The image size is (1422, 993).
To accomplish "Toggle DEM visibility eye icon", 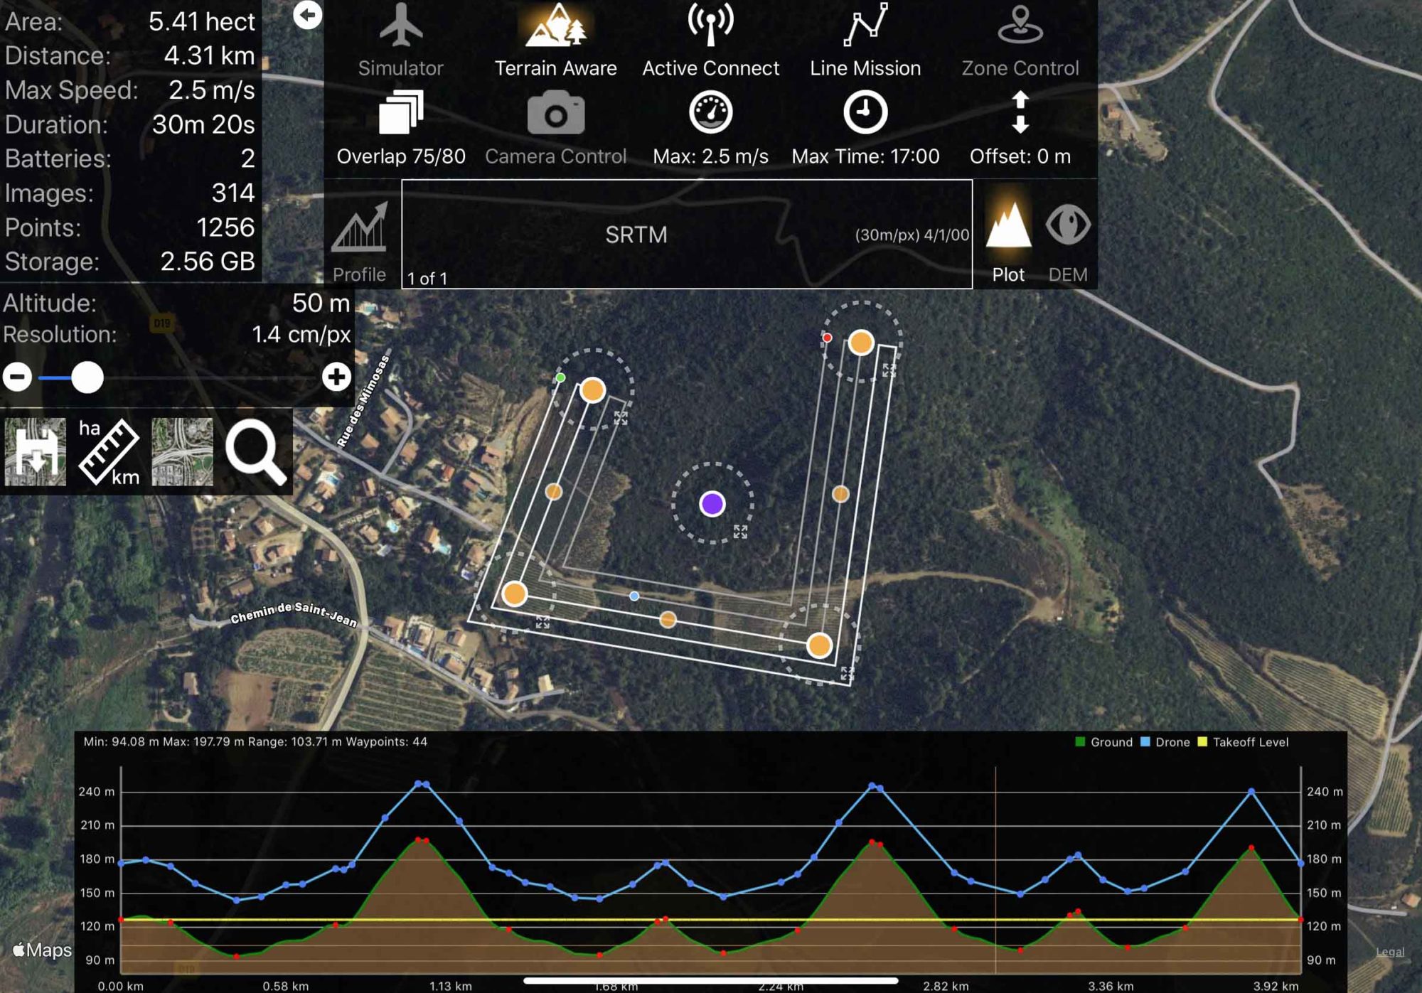I will tap(1068, 225).
